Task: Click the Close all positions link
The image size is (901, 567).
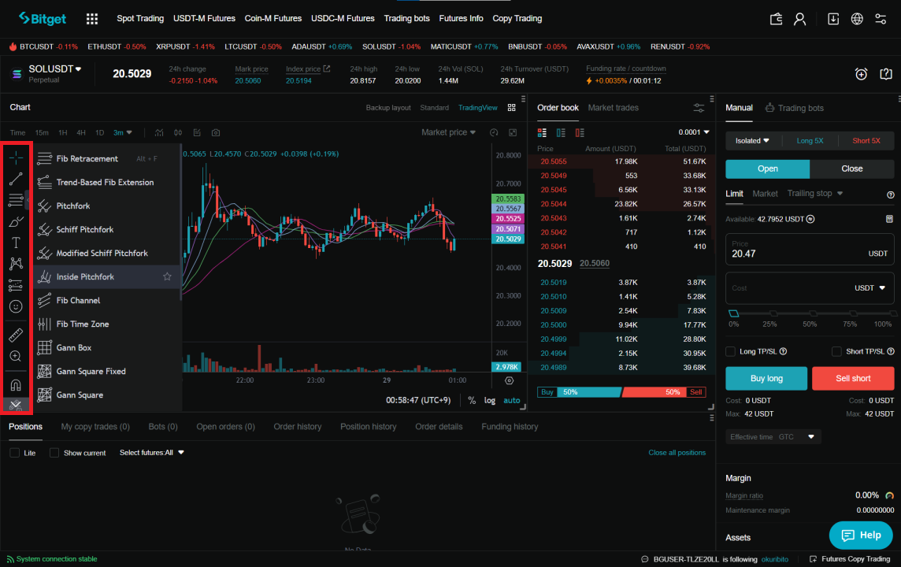Action: tap(677, 453)
